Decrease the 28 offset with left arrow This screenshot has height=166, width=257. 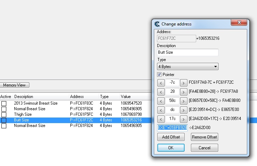[x=161, y=92]
